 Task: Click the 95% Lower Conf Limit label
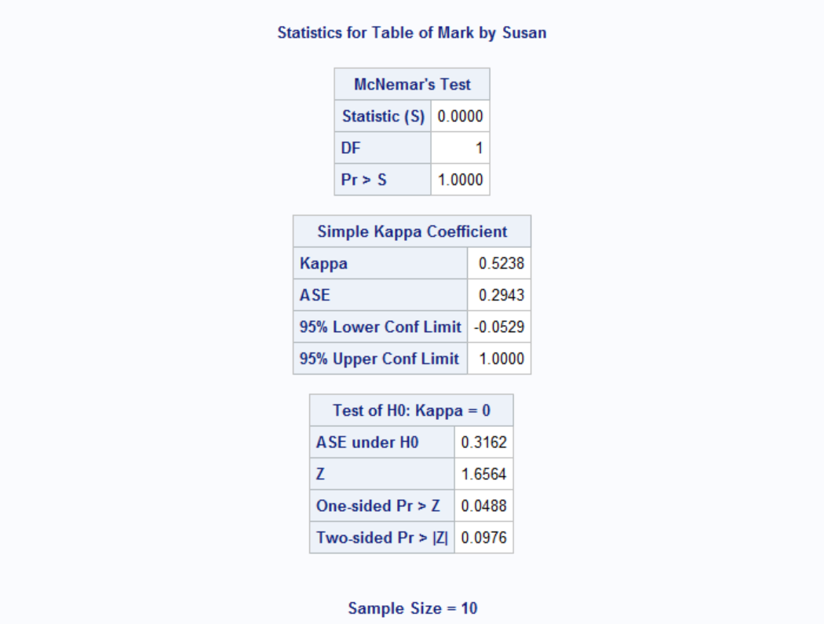(x=381, y=327)
